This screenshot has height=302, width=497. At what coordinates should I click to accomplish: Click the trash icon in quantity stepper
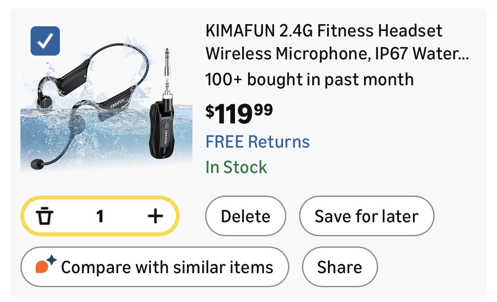click(44, 217)
